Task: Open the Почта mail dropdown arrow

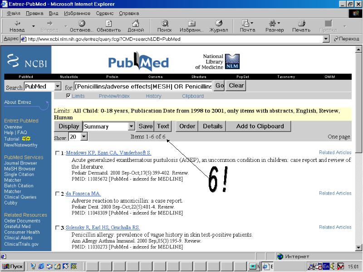Action: (252, 23)
